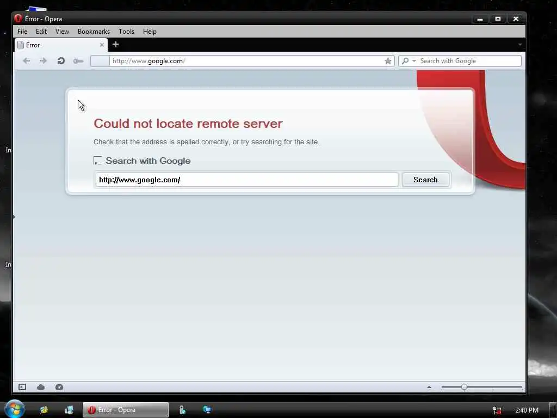This screenshot has width=557, height=418.
Task: Reload the current page
Action: click(61, 61)
